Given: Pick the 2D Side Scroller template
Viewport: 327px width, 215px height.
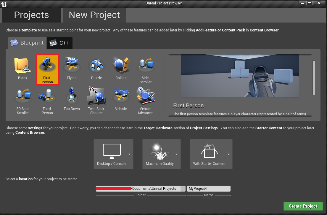Looking at the screenshot, I should pyautogui.click(x=22, y=101).
